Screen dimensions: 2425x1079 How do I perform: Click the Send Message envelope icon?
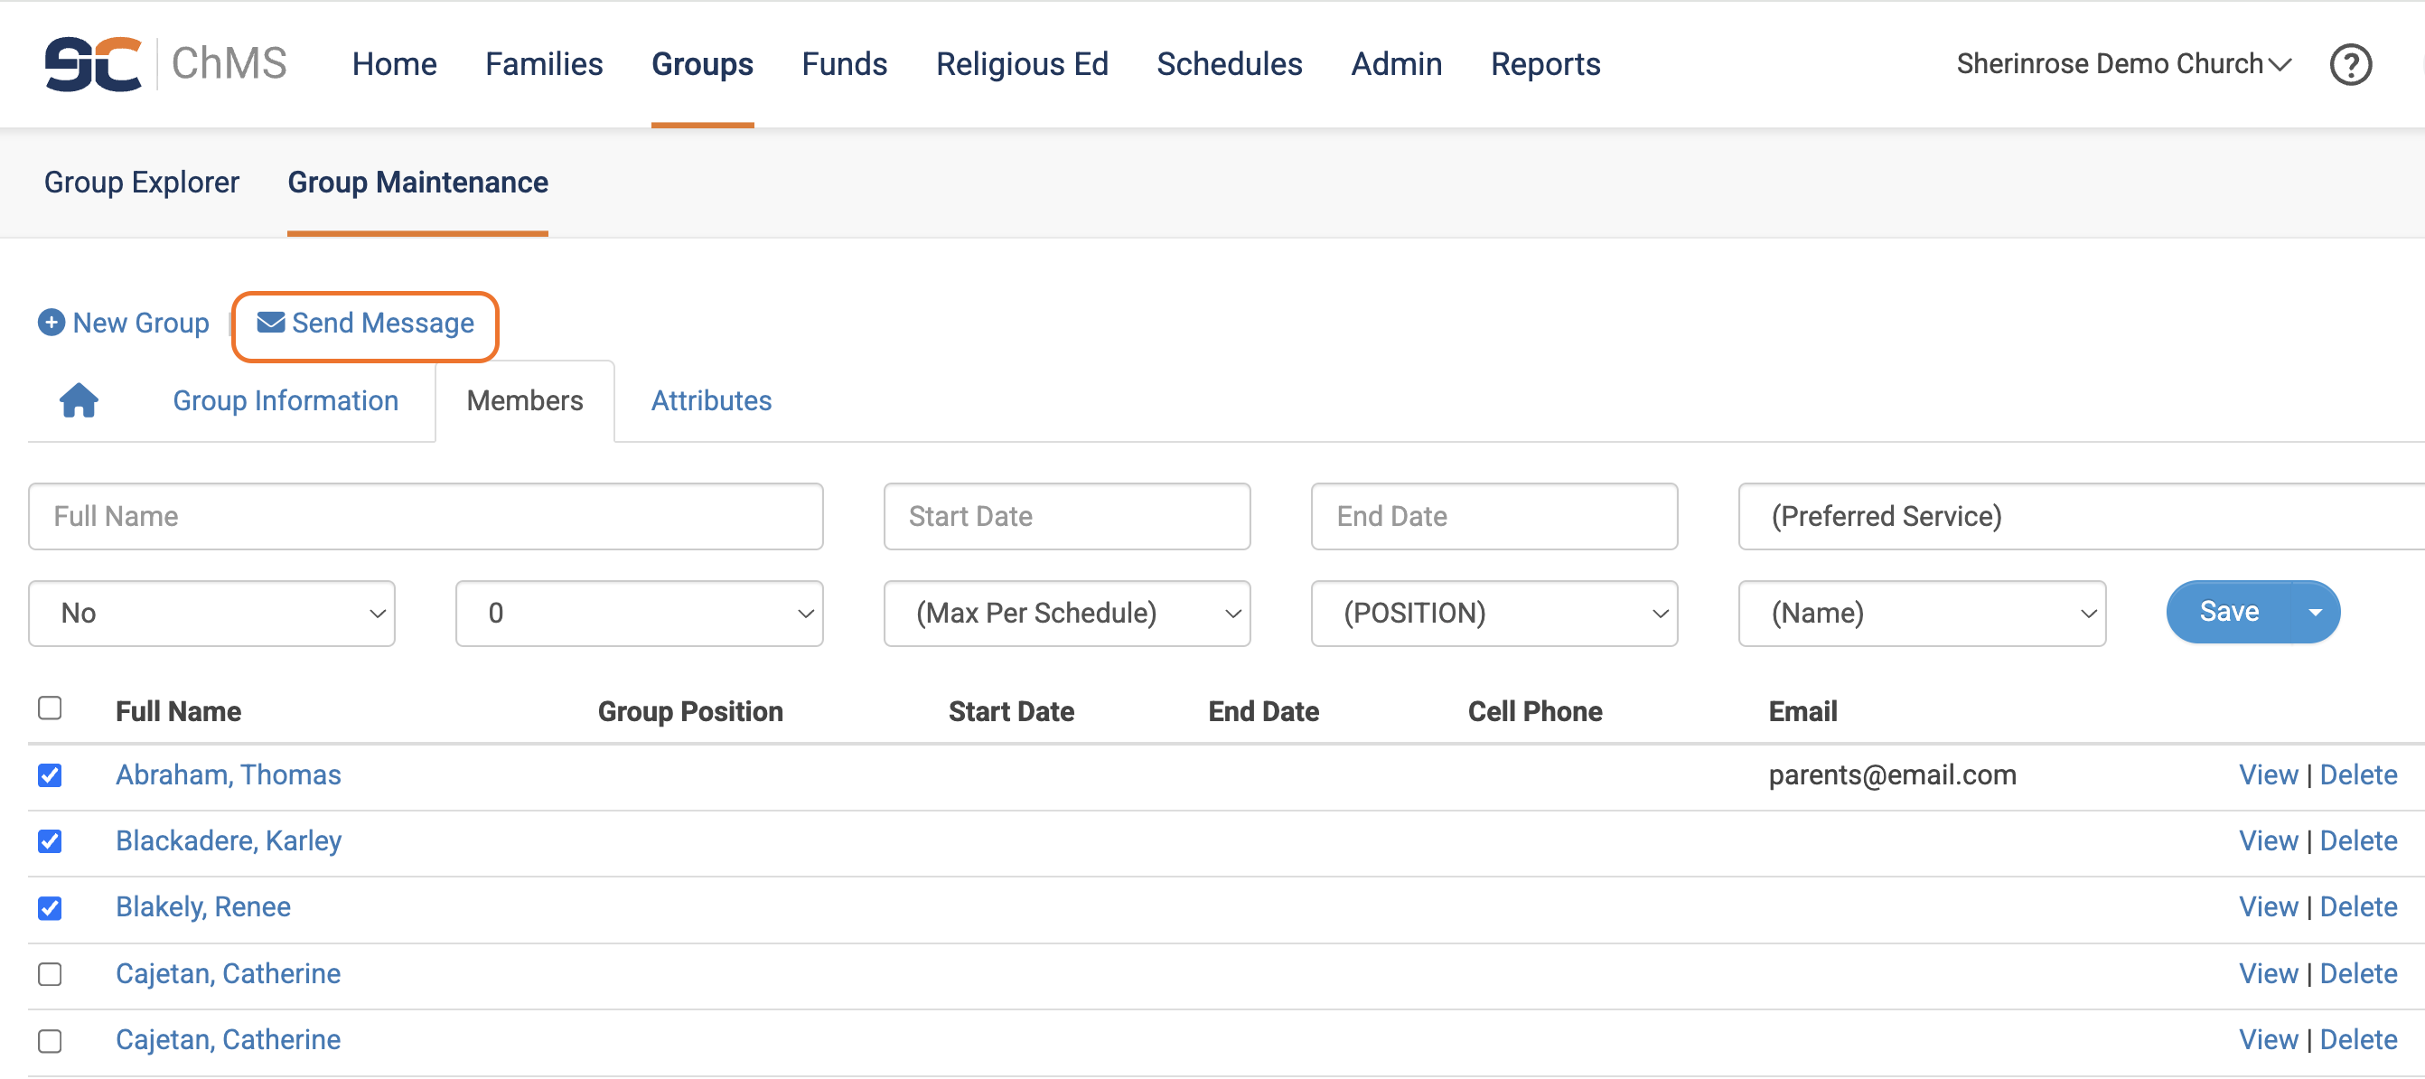click(x=270, y=323)
